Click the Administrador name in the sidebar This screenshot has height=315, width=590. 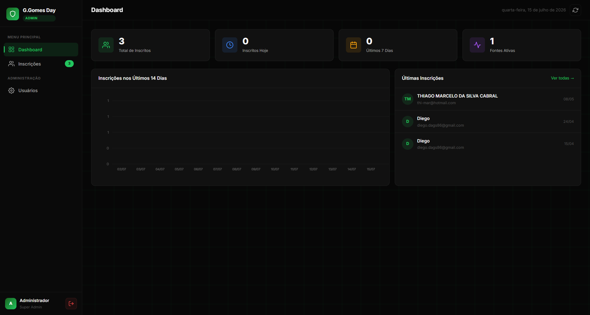click(34, 300)
